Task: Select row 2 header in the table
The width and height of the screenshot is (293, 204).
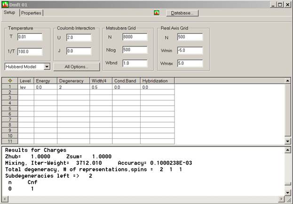Action: [10, 93]
